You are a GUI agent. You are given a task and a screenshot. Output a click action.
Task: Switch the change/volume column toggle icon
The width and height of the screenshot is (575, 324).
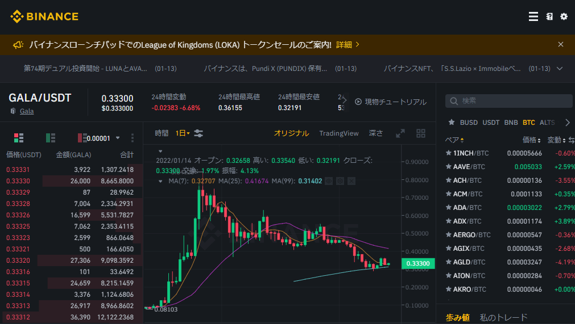(572, 140)
